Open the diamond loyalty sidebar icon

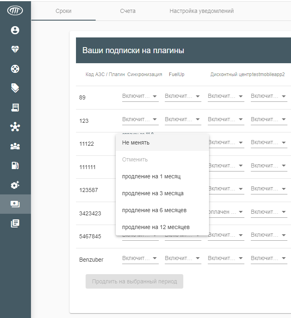(x=15, y=49)
